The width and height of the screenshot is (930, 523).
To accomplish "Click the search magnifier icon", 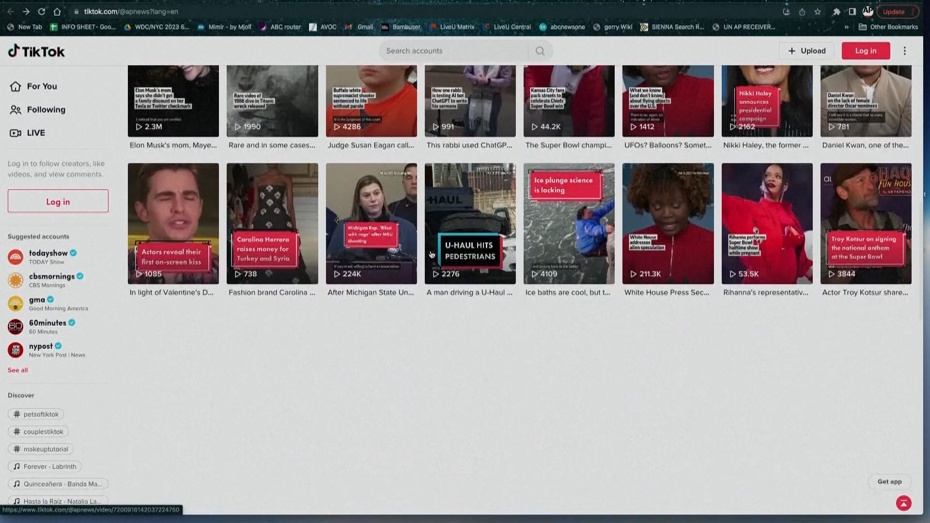I will click(x=540, y=51).
